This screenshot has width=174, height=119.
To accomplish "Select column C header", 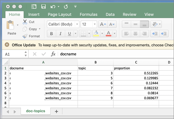I will coord(136,62).
